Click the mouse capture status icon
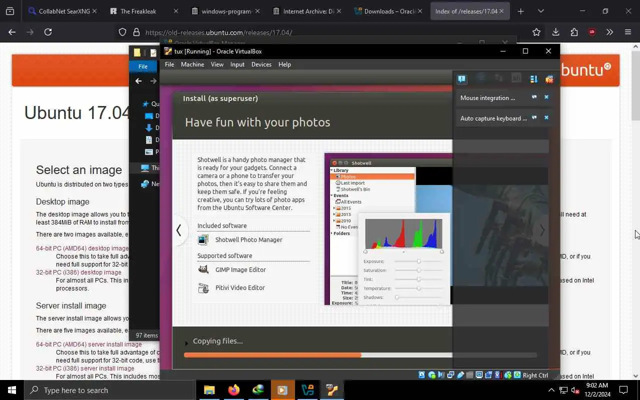Screen dimensions: 640x400 508,375
